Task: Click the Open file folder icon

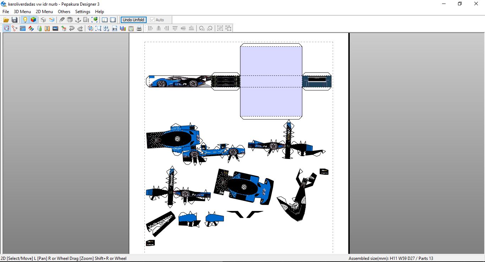Action: pos(6,20)
